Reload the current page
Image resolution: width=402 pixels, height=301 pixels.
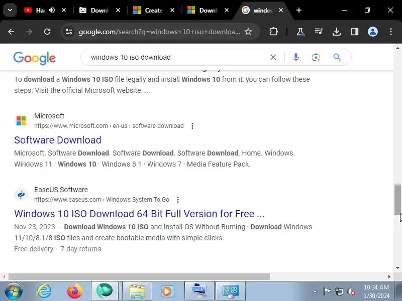[47, 32]
